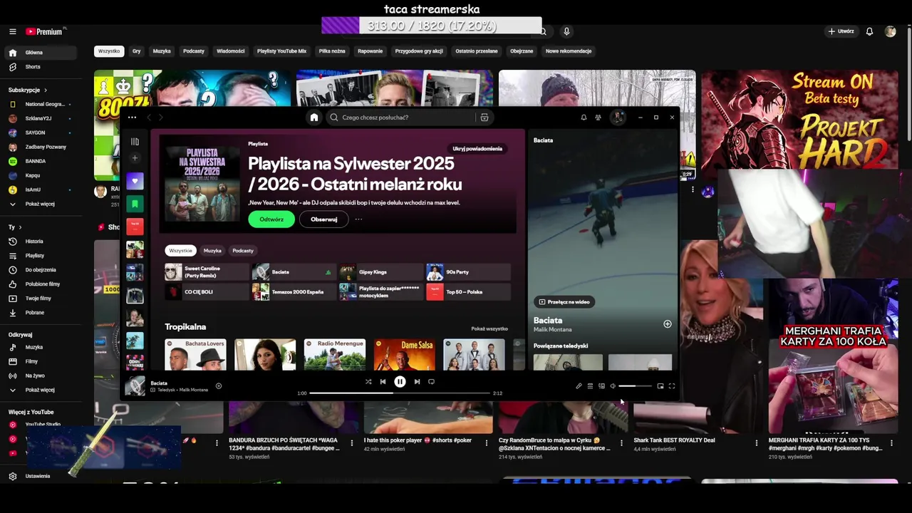Adjust the Spotify volume slider
The width and height of the screenshot is (912, 513).
[x=635, y=386]
